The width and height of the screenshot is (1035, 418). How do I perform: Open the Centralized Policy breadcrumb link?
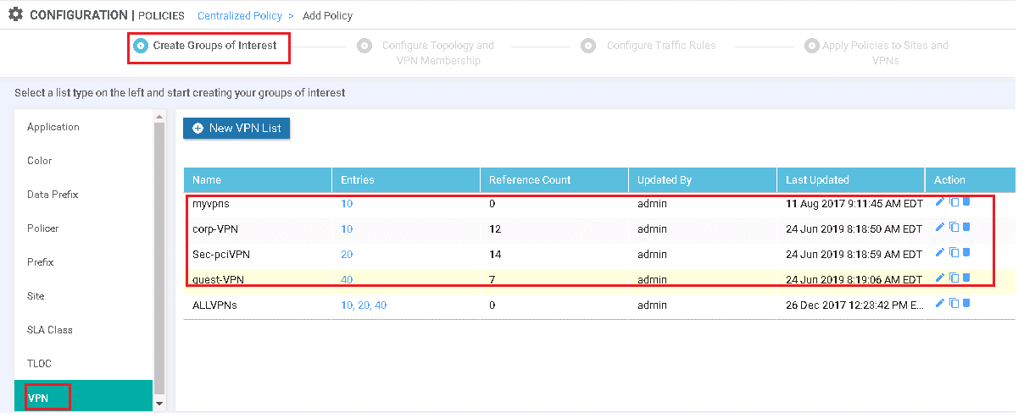tap(239, 15)
